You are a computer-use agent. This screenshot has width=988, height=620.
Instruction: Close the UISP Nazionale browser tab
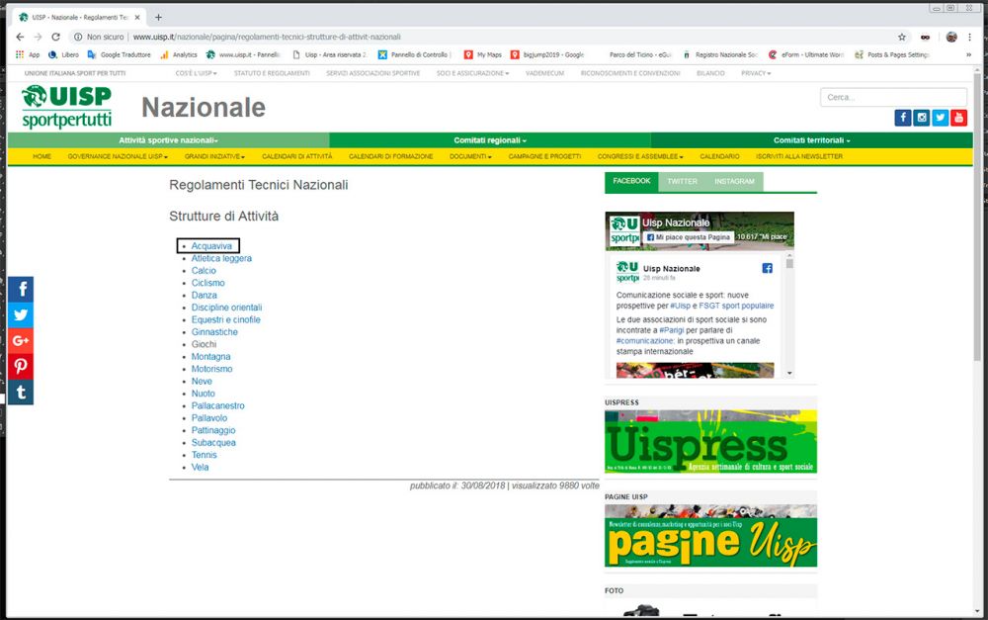(x=137, y=17)
